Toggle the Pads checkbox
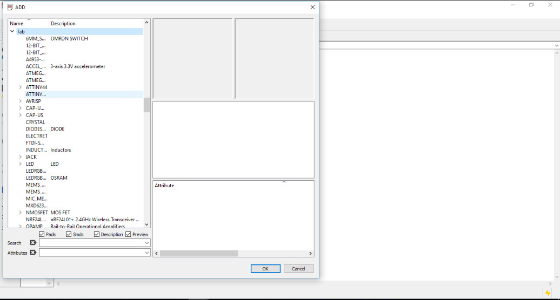Image resolution: width=560 pixels, height=300 pixels. (42, 234)
